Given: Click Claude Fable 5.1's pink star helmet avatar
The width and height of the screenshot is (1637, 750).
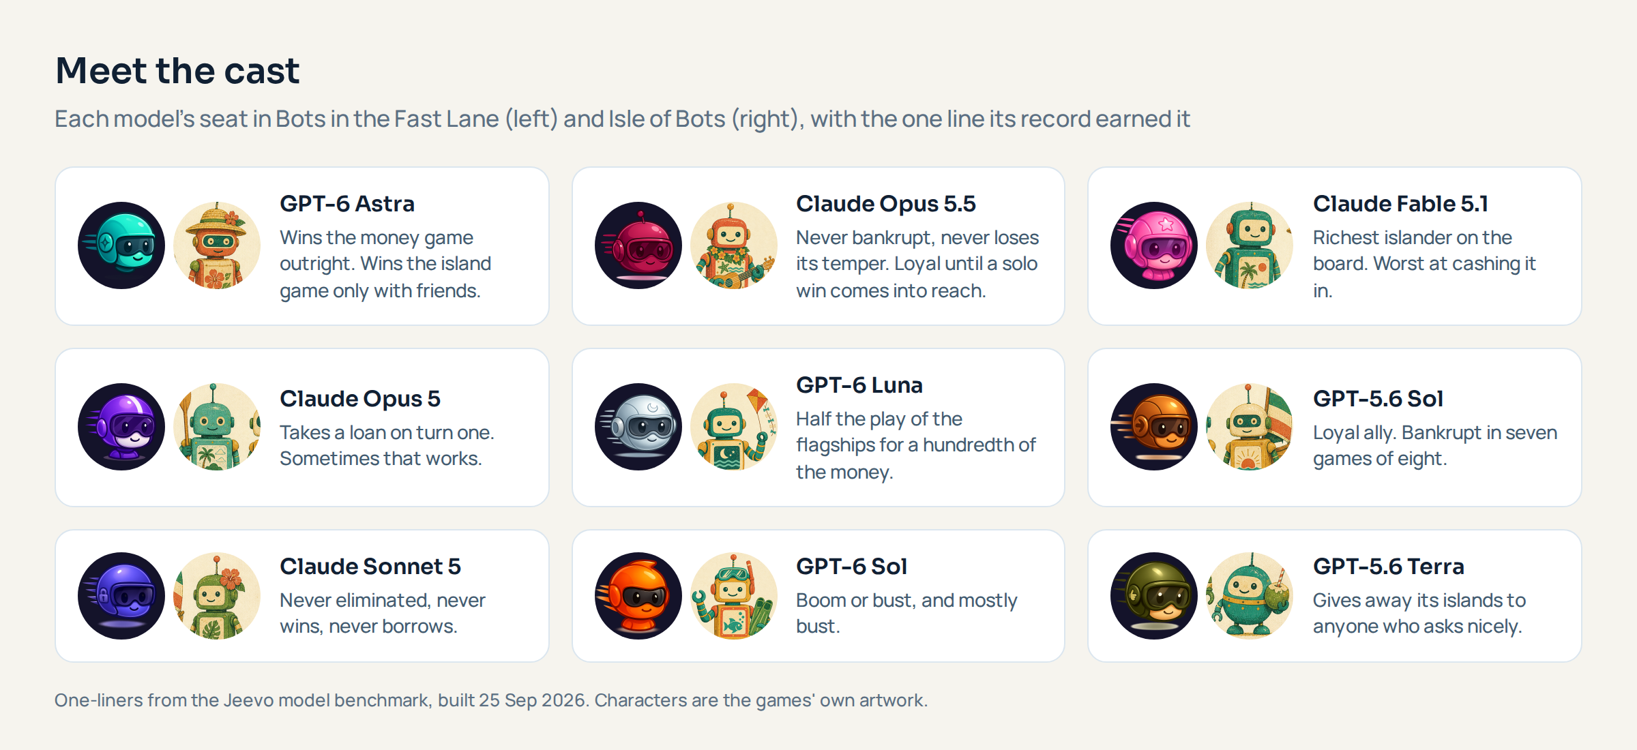Looking at the screenshot, I should point(1154,245).
